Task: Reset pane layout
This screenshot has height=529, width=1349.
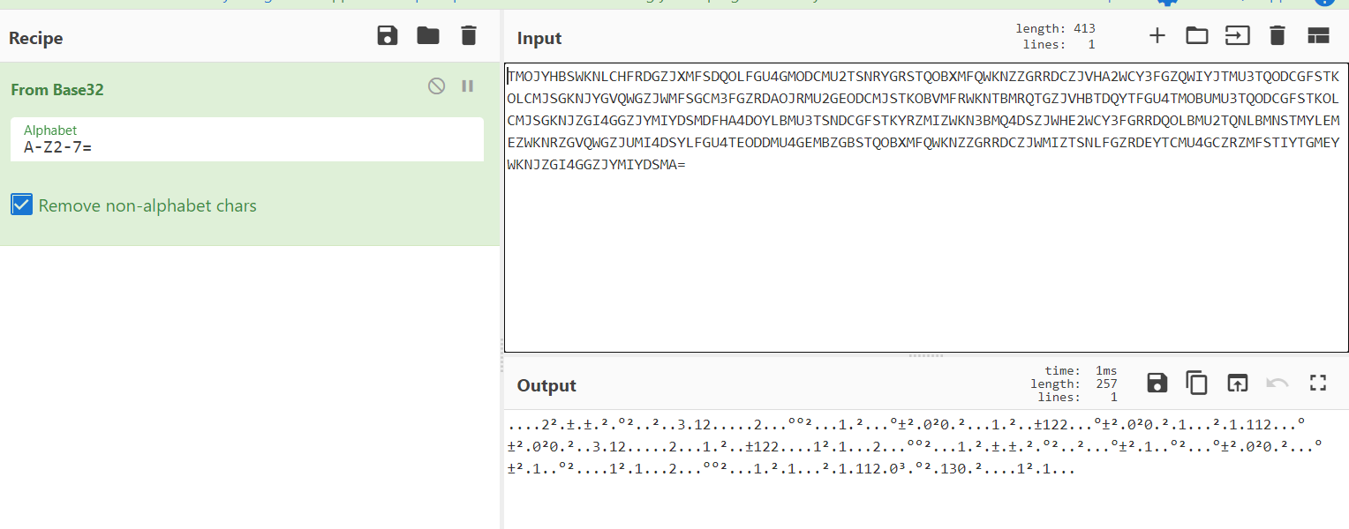Action: pyautogui.click(x=1318, y=36)
